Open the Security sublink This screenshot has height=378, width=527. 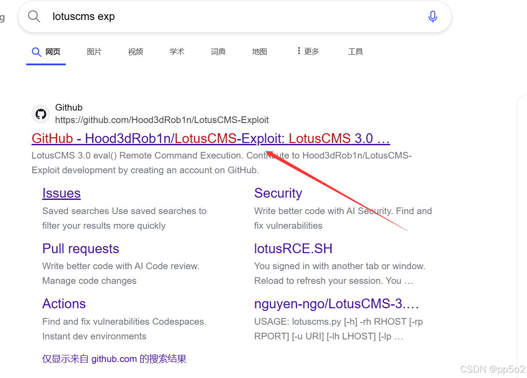pyautogui.click(x=278, y=193)
